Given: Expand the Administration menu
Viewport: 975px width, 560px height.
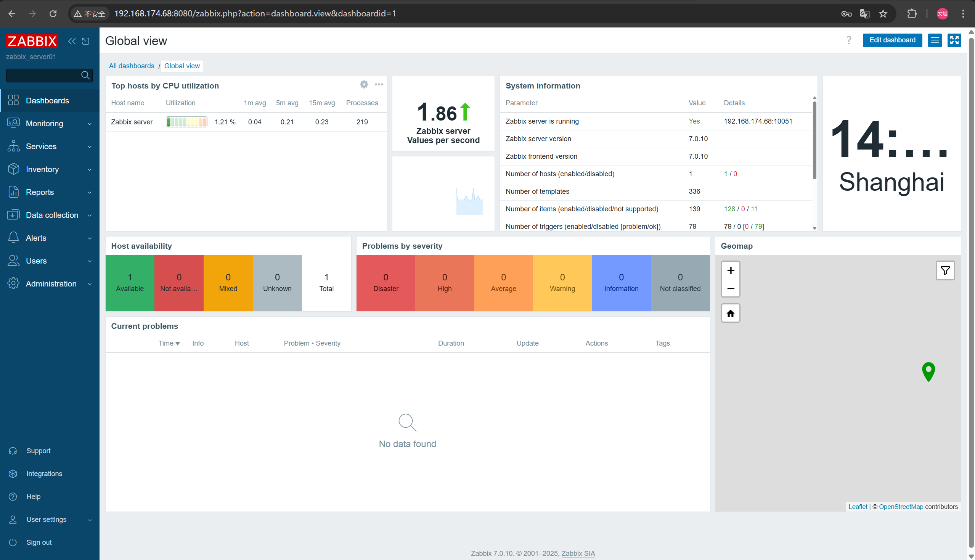Looking at the screenshot, I should point(50,283).
